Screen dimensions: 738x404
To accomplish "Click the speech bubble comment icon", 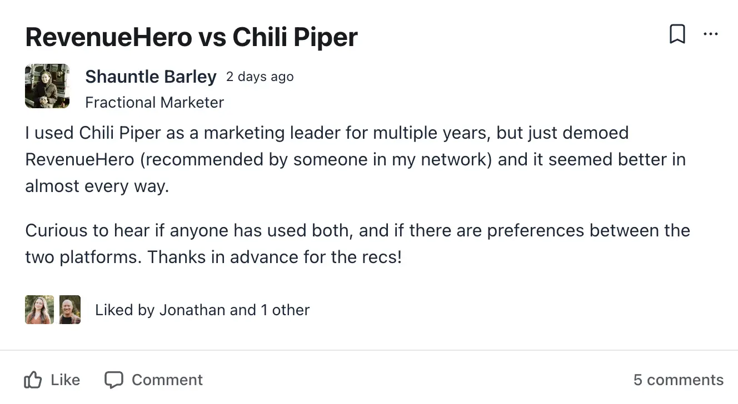I will (x=114, y=380).
